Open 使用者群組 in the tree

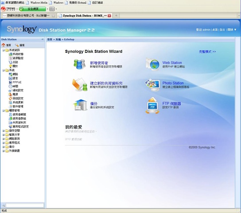(18, 118)
